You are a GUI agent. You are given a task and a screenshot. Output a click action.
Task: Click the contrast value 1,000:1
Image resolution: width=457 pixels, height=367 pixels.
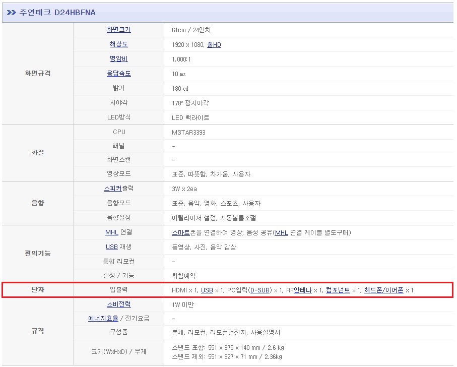click(x=181, y=59)
